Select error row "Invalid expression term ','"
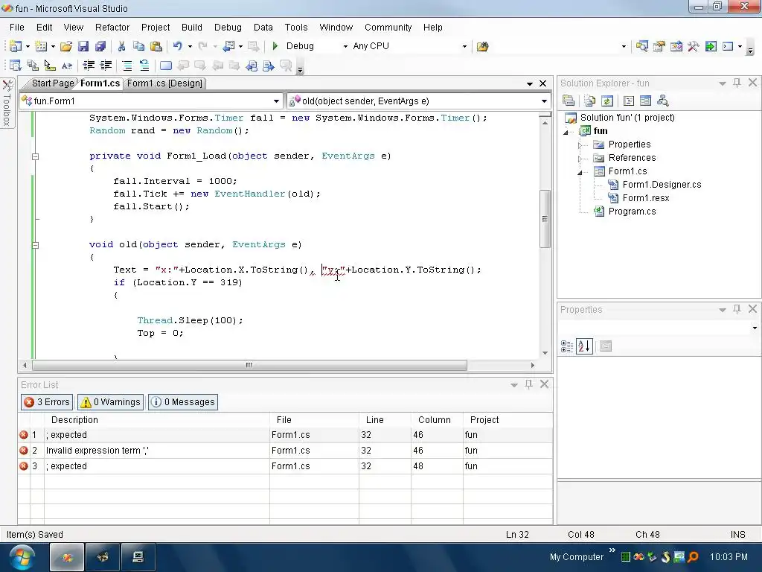This screenshot has height=572, width=762. 285,451
